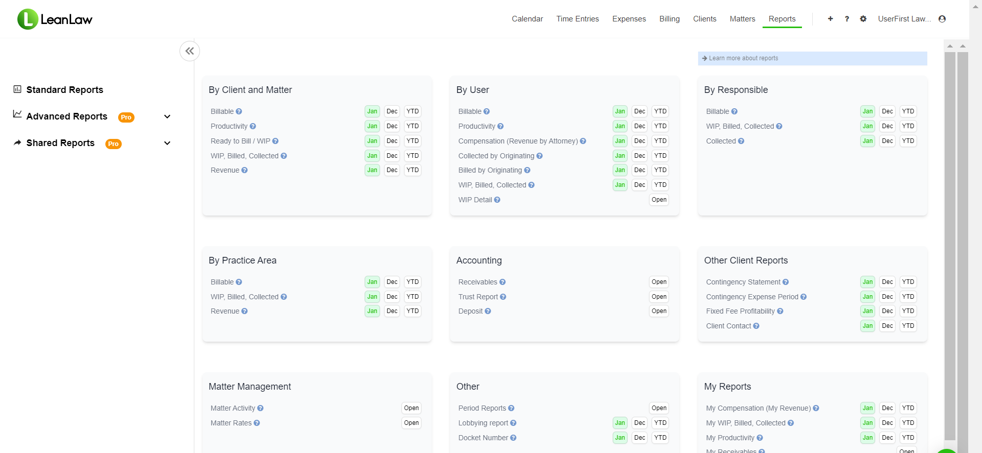Click help icon next to WIP Detail

[x=497, y=200]
